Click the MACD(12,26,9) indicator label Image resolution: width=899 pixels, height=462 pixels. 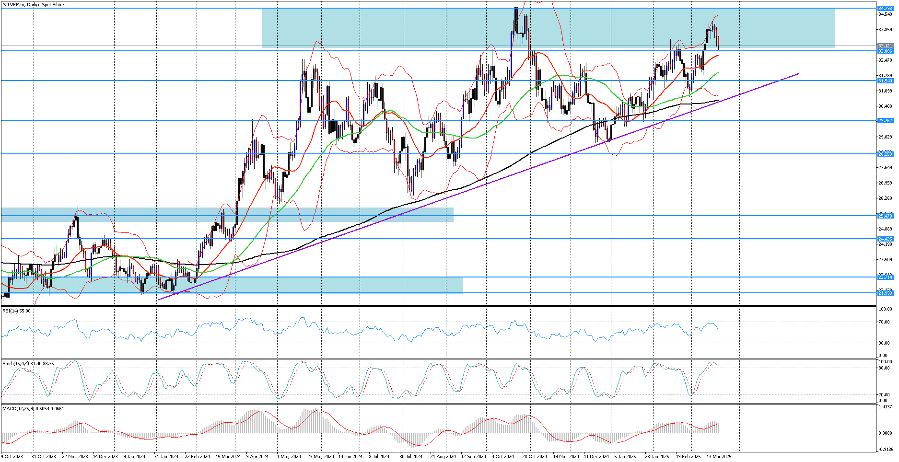33,408
